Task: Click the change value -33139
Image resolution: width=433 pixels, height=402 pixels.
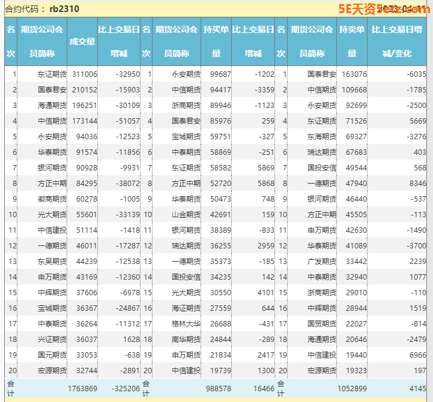Action: click(x=128, y=214)
